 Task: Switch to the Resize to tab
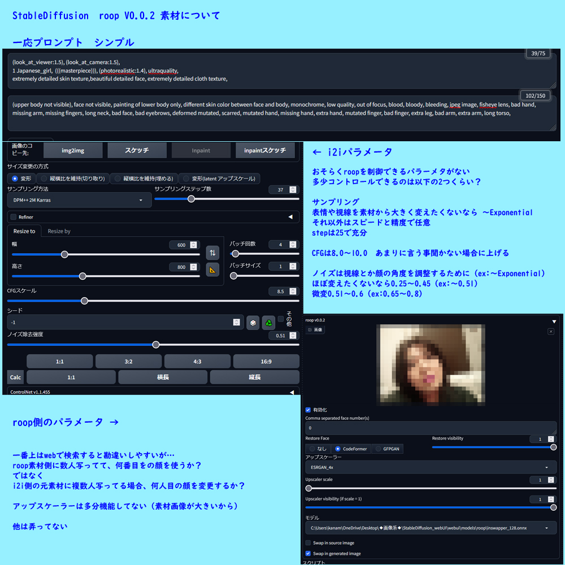click(24, 231)
